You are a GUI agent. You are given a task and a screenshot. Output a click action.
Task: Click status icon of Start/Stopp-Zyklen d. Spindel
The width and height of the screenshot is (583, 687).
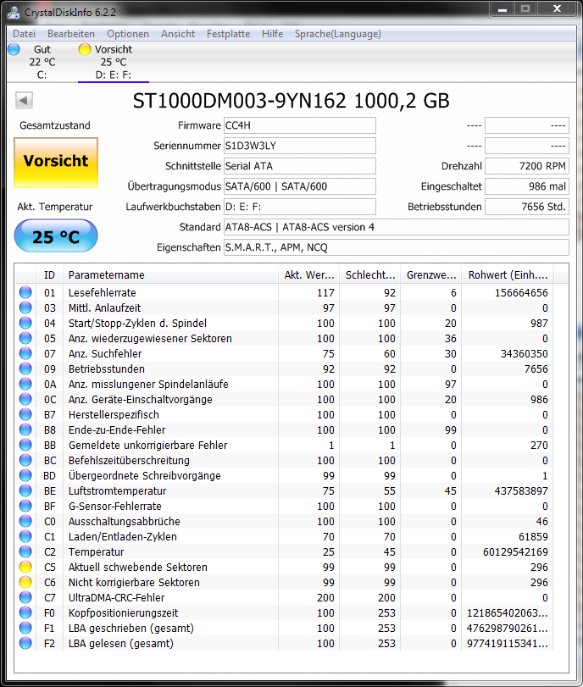(x=25, y=323)
